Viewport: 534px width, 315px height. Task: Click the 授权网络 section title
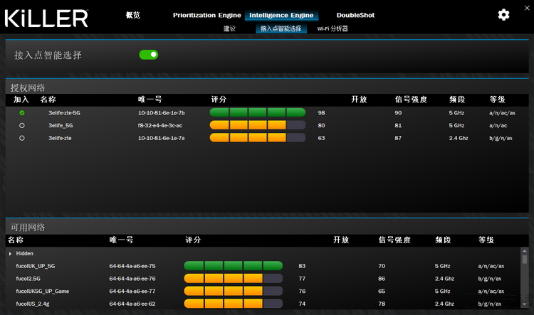(x=28, y=87)
